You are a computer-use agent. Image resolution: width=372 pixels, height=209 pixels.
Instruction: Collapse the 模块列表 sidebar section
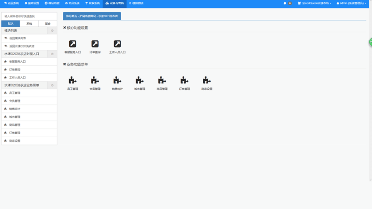[52, 31]
